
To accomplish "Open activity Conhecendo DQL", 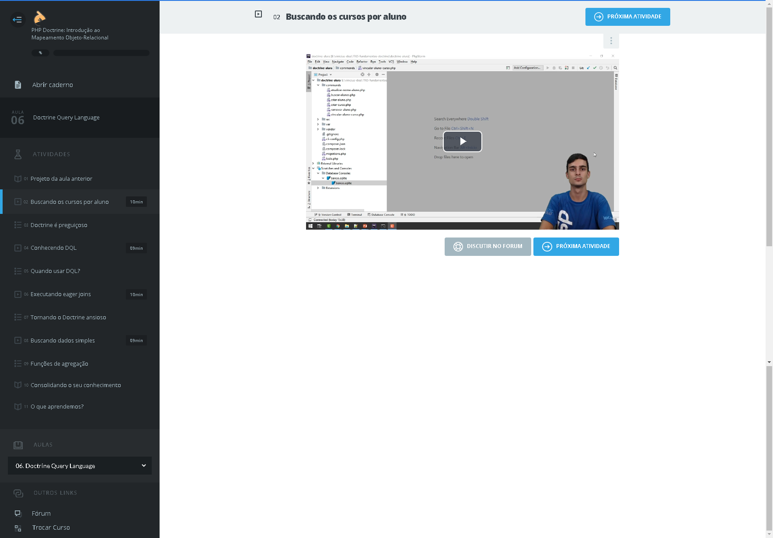I will pyautogui.click(x=53, y=248).
